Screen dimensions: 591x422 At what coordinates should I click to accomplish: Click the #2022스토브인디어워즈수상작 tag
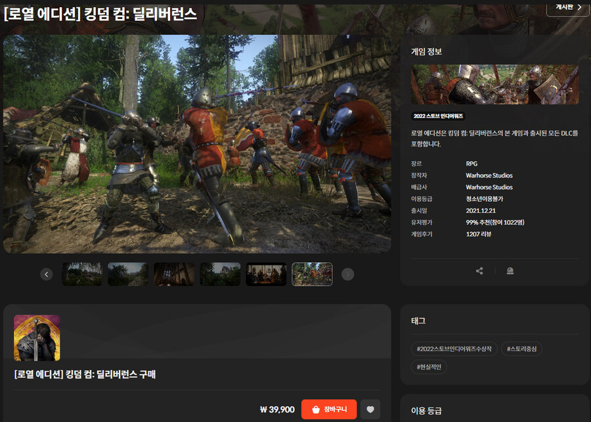(x=454, y=348)
